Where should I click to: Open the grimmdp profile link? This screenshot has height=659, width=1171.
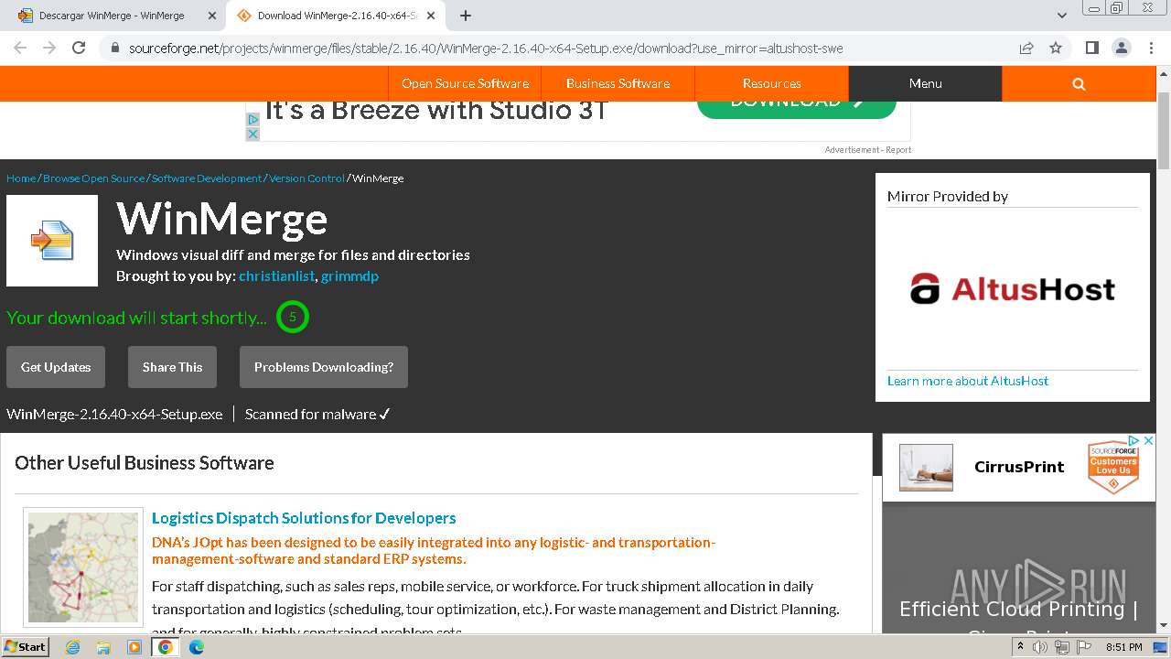click(349, 275)
